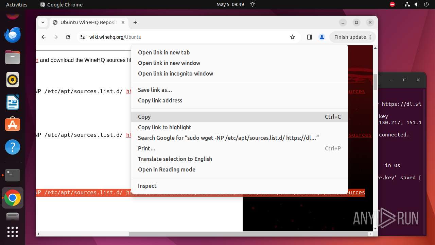
Task: Open Thunderbird mail from the dock
Action: point(13,35)
